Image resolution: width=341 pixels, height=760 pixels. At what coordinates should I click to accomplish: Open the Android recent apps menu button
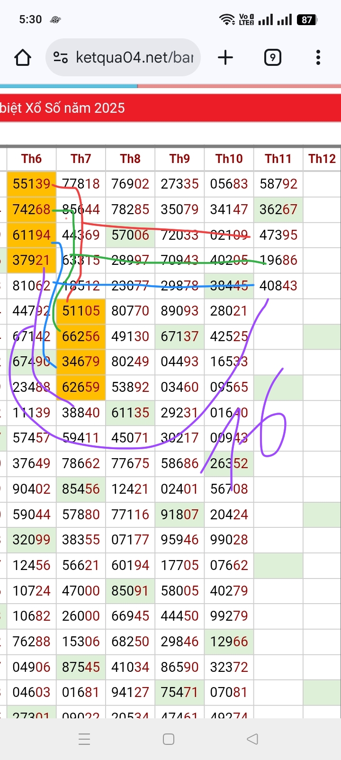[x=84, y=739]
